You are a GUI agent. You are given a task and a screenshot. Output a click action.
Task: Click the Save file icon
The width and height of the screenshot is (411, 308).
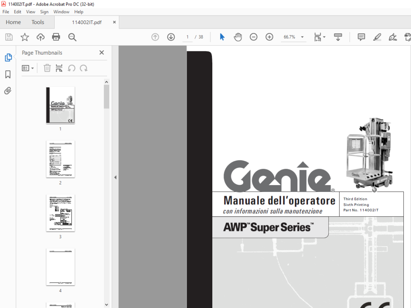(x=9, y=37)
